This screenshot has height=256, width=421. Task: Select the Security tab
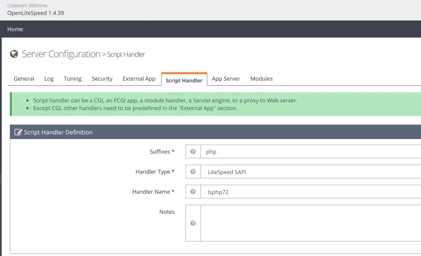click(x=102, y=79)
